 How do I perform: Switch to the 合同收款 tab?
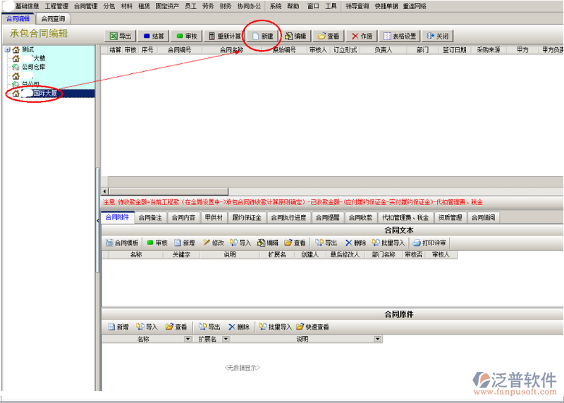tap(360, 218)
